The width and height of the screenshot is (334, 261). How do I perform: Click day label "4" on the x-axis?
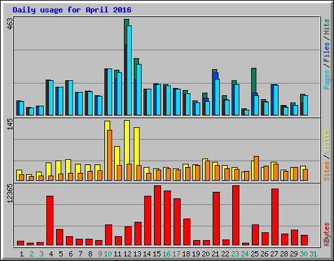coord(51,254)
